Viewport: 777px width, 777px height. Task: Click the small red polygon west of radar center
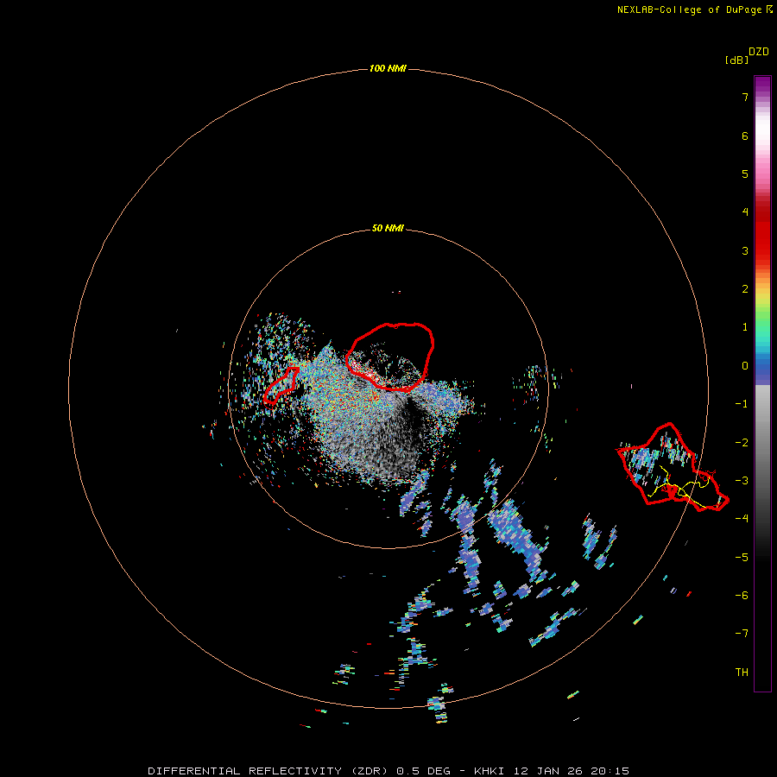pyautogui.click(x=281, y=386)
